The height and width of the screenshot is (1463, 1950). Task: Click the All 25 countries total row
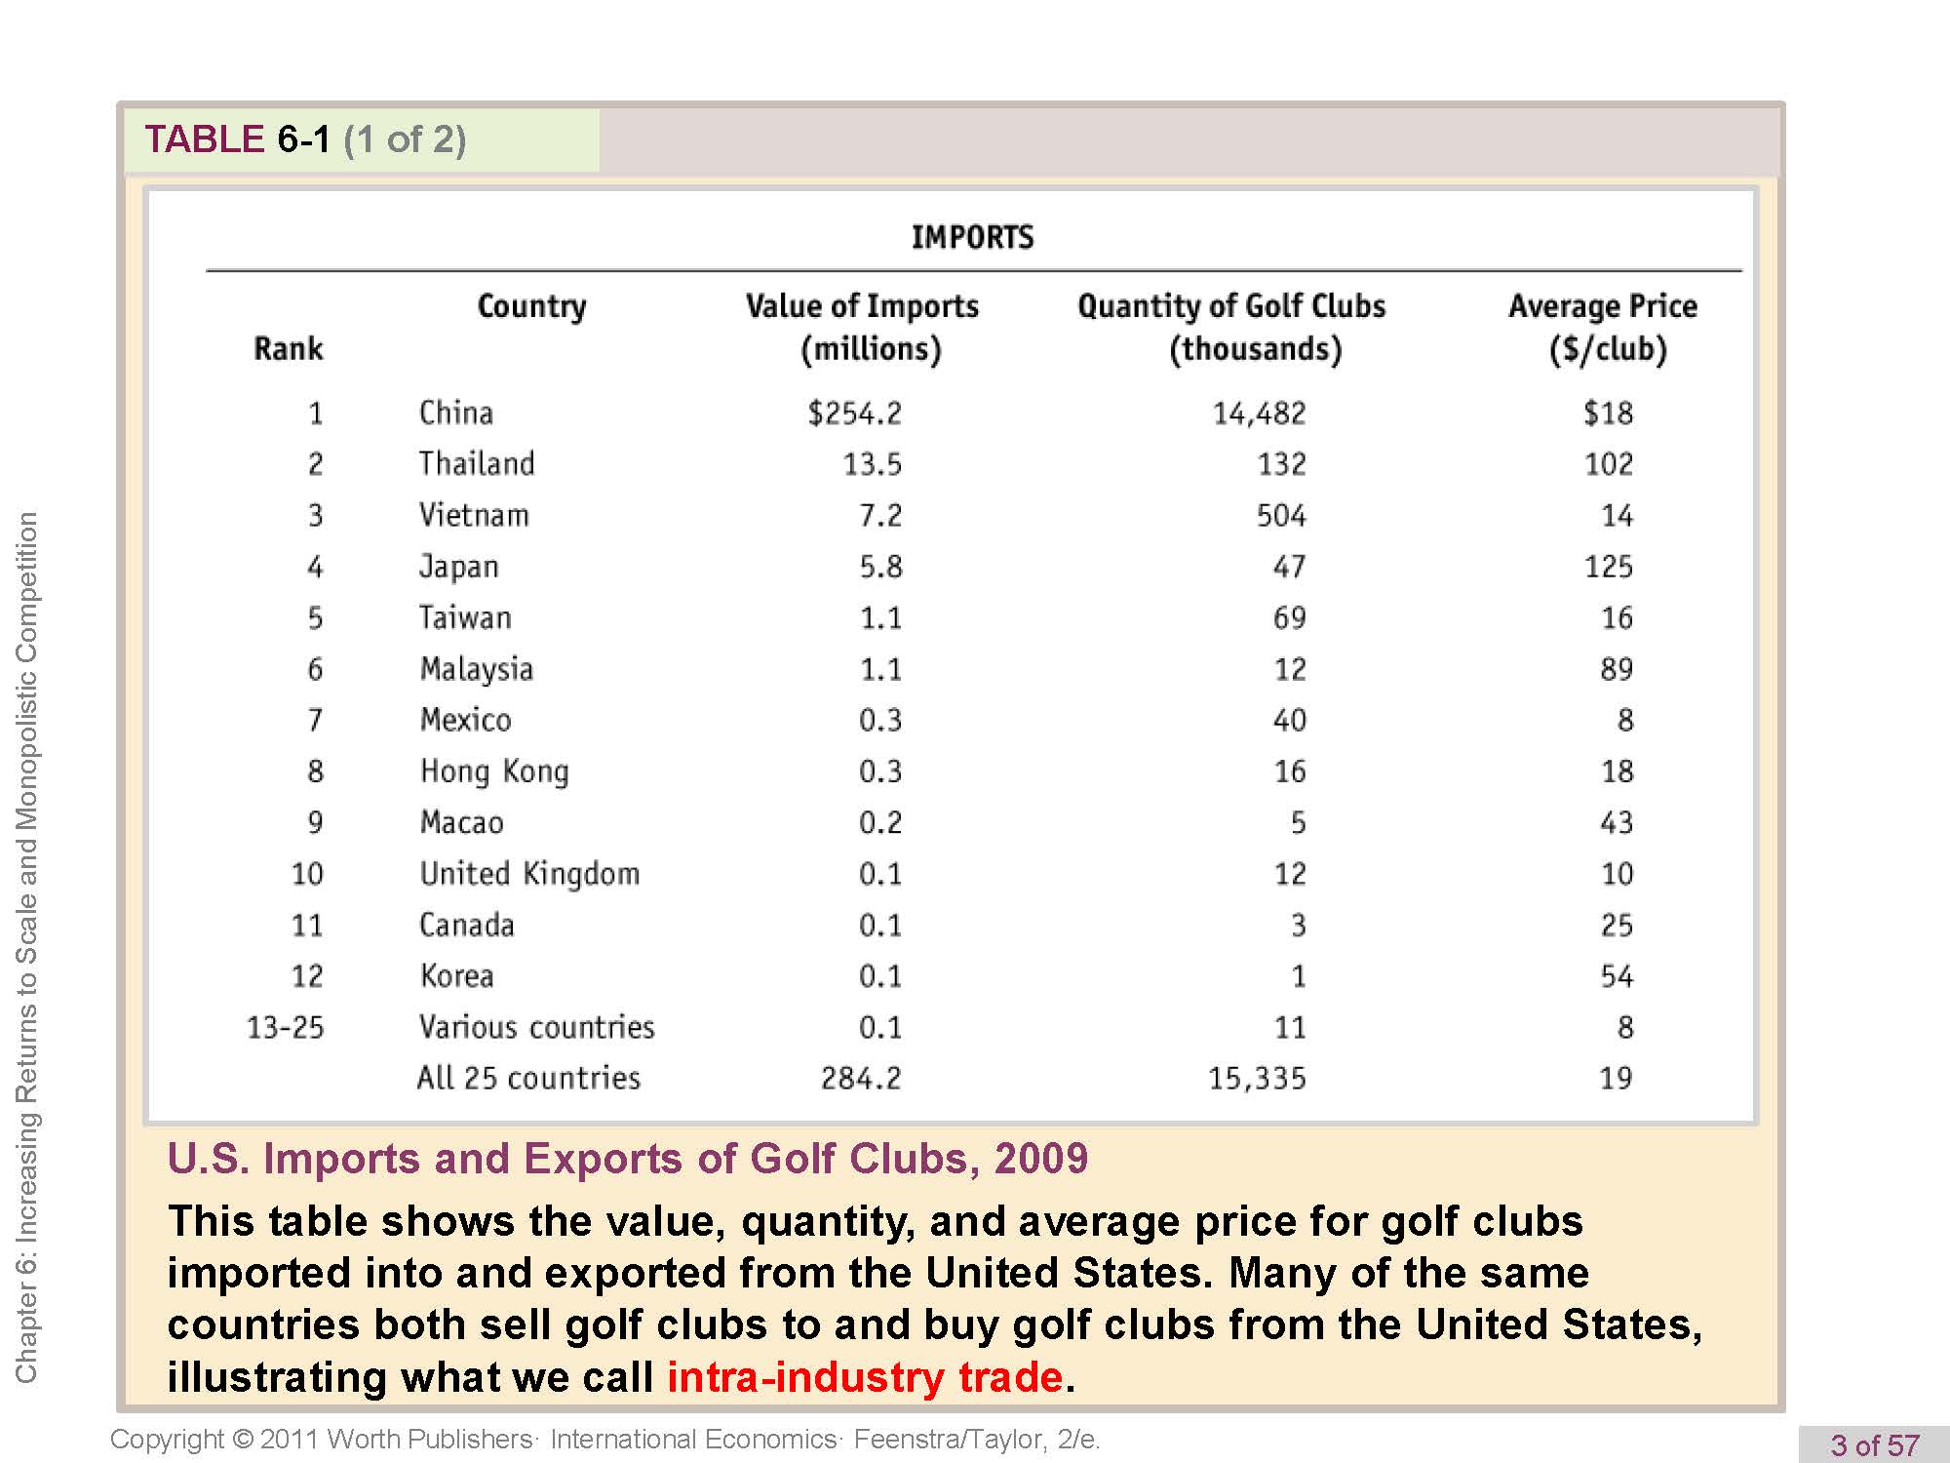coord(528,1078)
